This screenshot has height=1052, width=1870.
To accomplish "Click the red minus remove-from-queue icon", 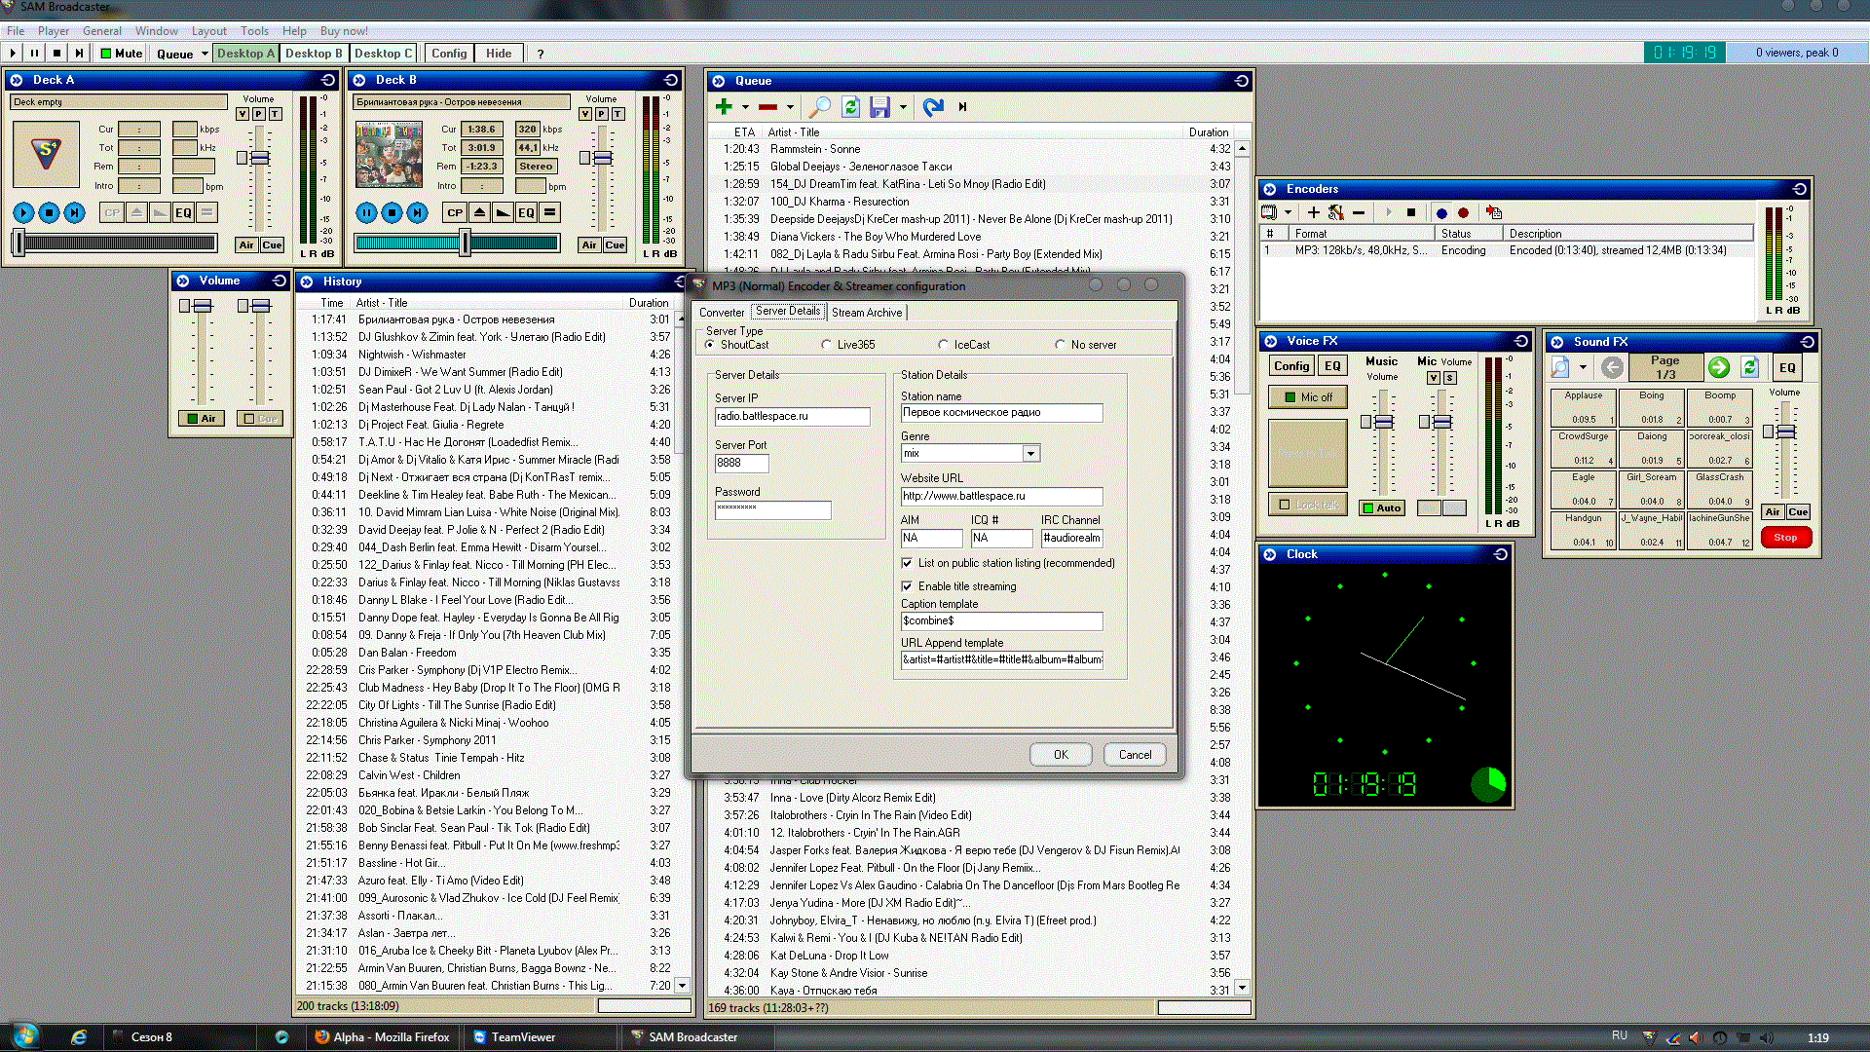I will (767, 107).
